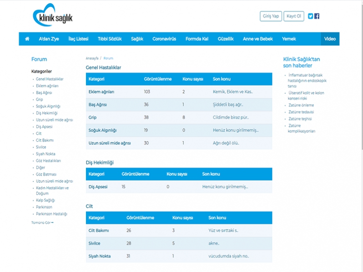The width and height of the screenshot is (363, 272).
Task: Open Genel Hastalıklar in sidebar categories
Action: click(x=50, y=79)
